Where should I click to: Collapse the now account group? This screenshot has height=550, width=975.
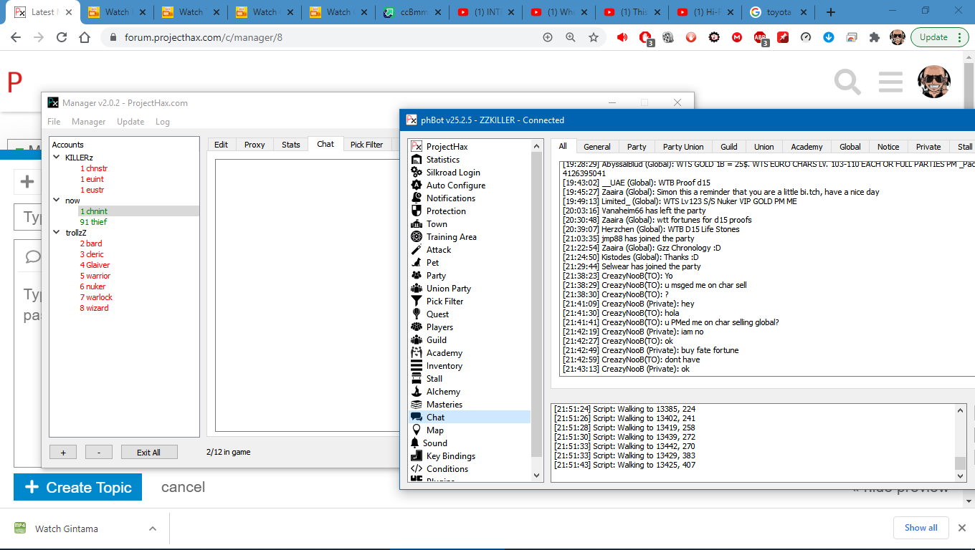tap(57, 201)
